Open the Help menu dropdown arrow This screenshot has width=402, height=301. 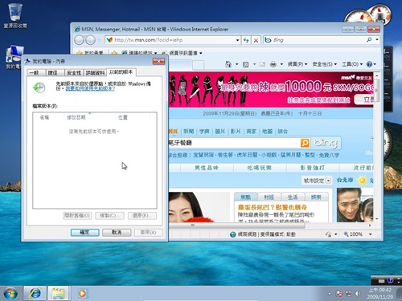(375, 64)
